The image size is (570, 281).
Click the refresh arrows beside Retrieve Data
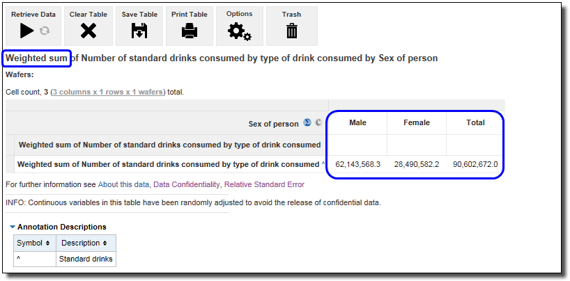coord(45,31)
